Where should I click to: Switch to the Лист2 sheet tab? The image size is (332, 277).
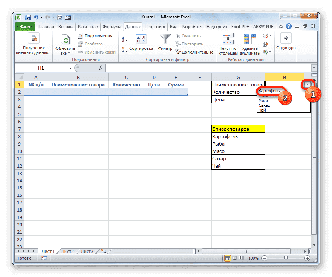coord(67,251)
